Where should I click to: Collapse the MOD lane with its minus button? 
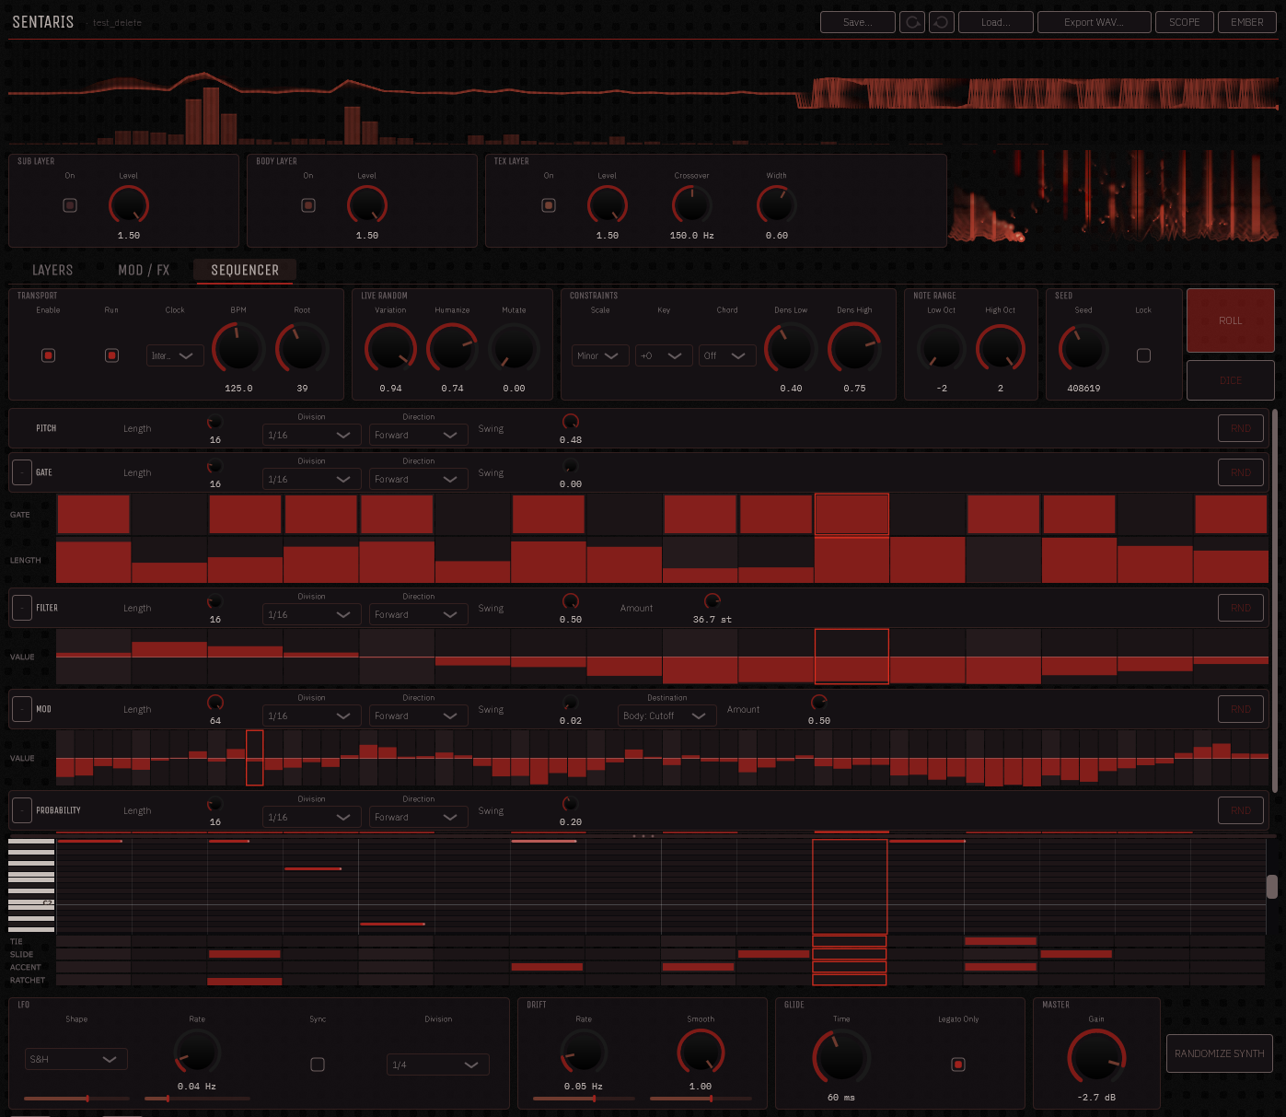pyautogui.click(x=22, y=709)
